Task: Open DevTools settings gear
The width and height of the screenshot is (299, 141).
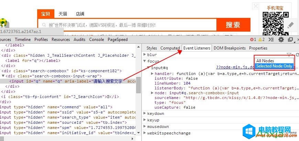Action: [281, 40]
